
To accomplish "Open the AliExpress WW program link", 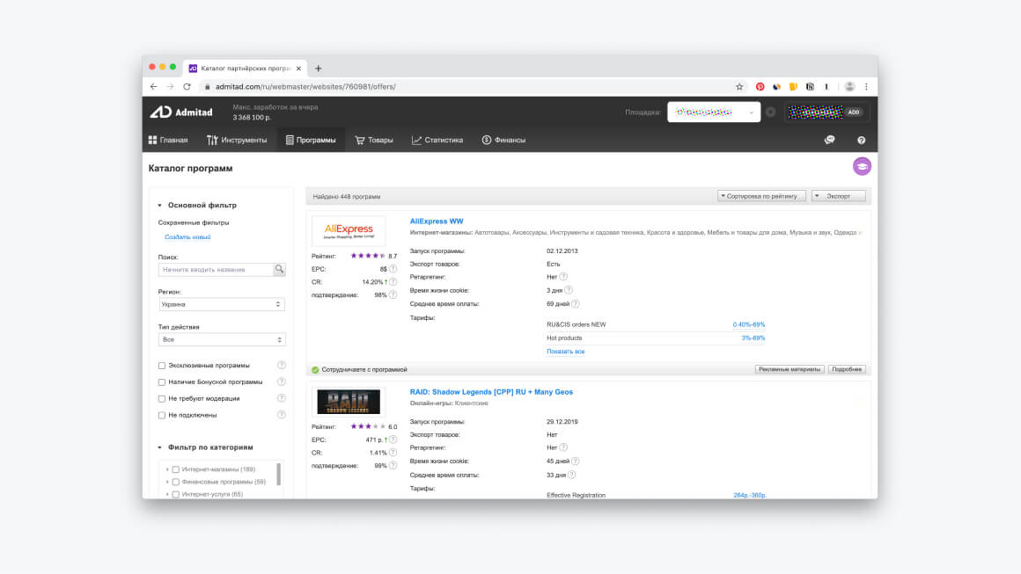I will [437, 221].
